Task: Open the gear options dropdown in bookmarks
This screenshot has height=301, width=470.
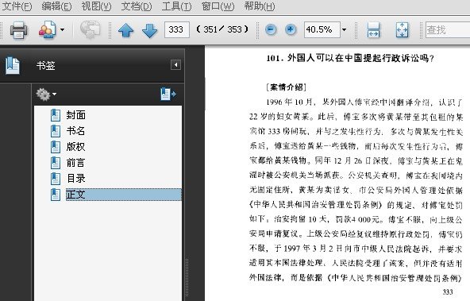Action: coord(46,95)
